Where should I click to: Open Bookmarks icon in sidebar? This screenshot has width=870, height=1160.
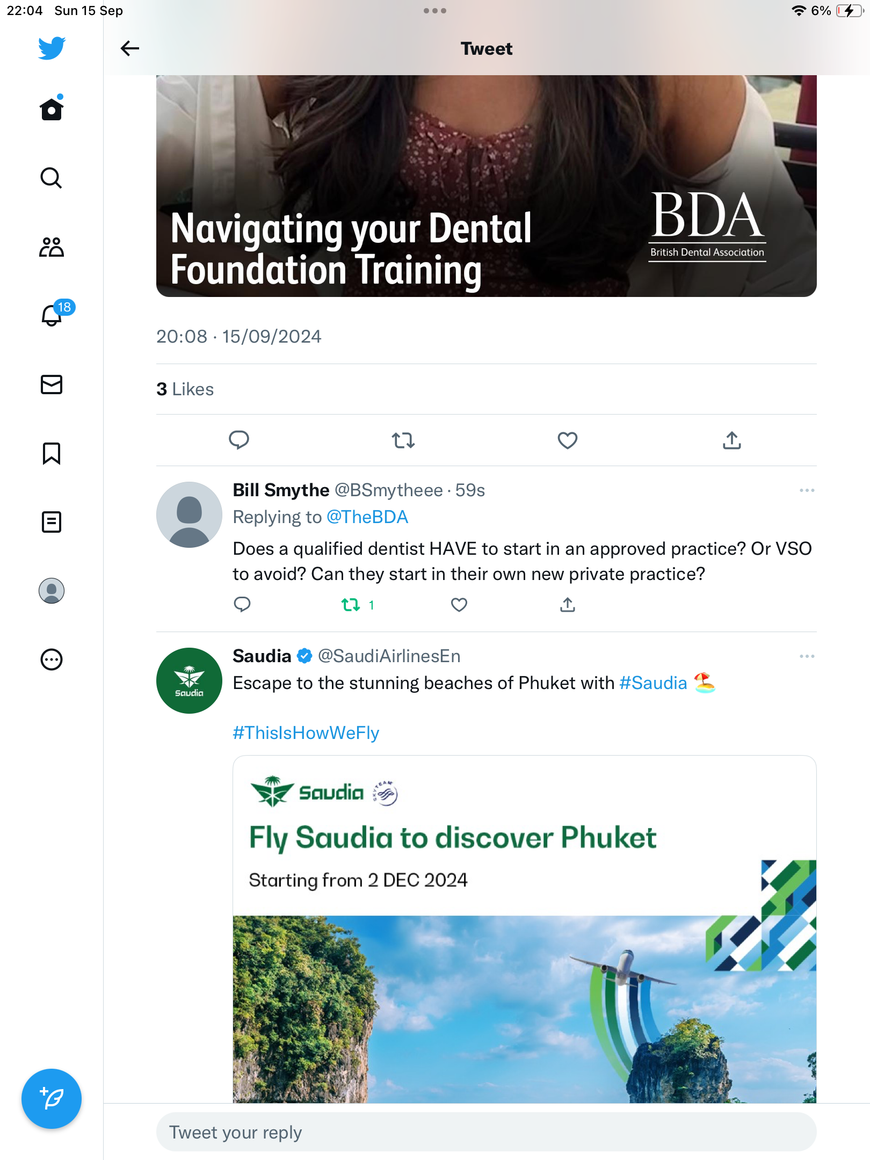52,453
